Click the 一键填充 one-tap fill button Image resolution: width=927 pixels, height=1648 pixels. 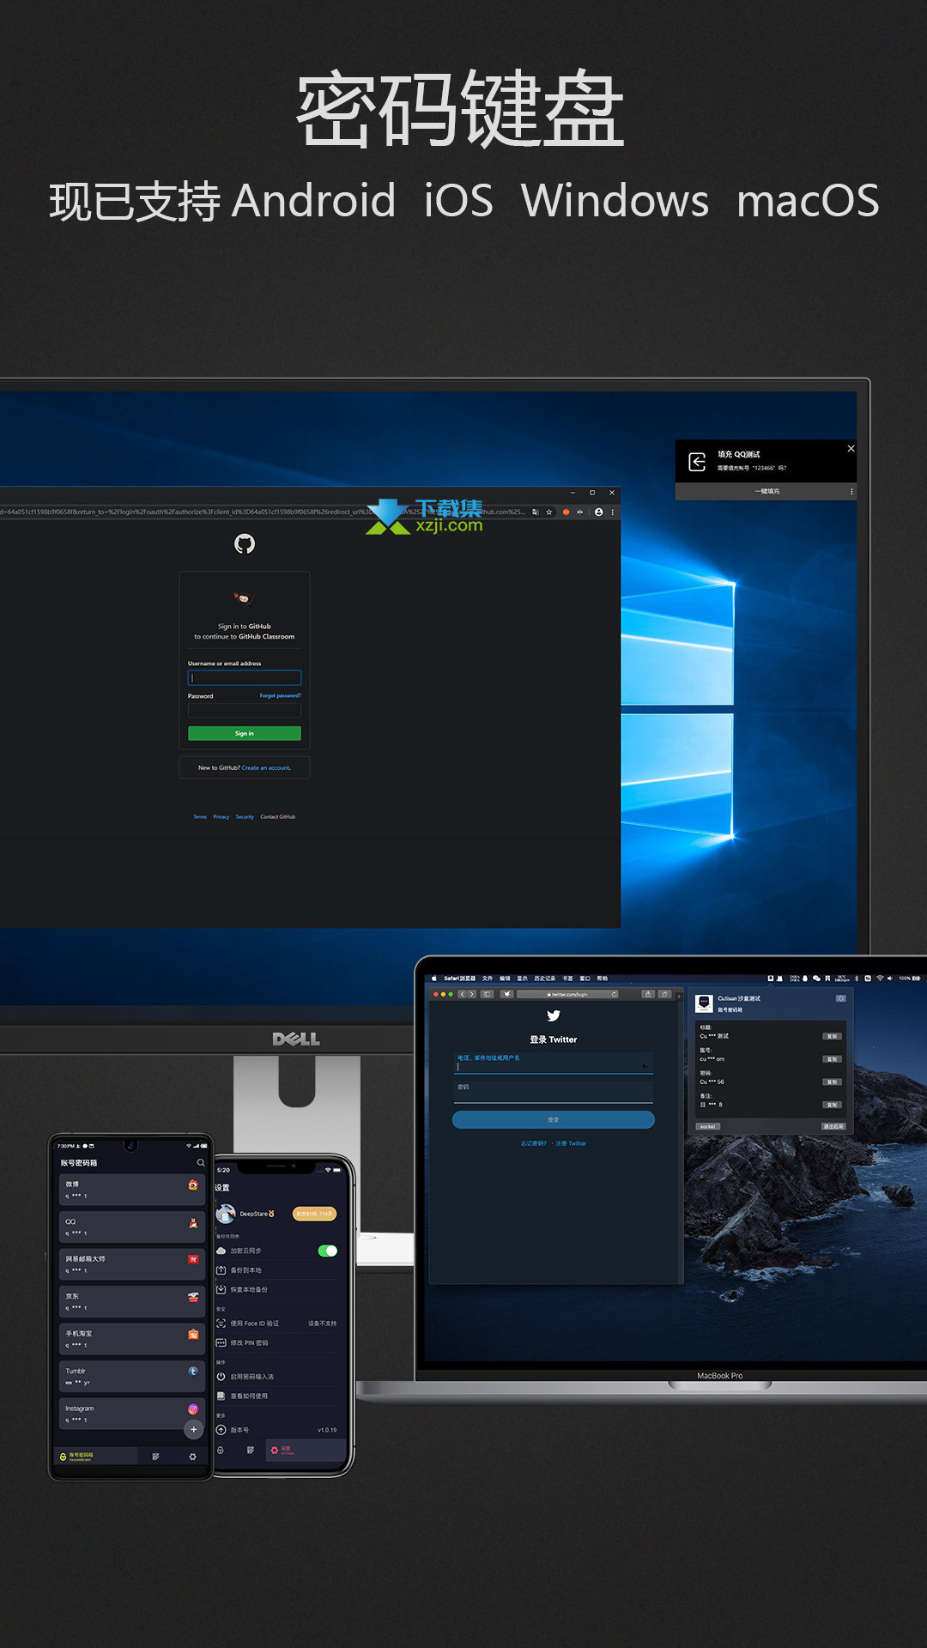[767, 491]
